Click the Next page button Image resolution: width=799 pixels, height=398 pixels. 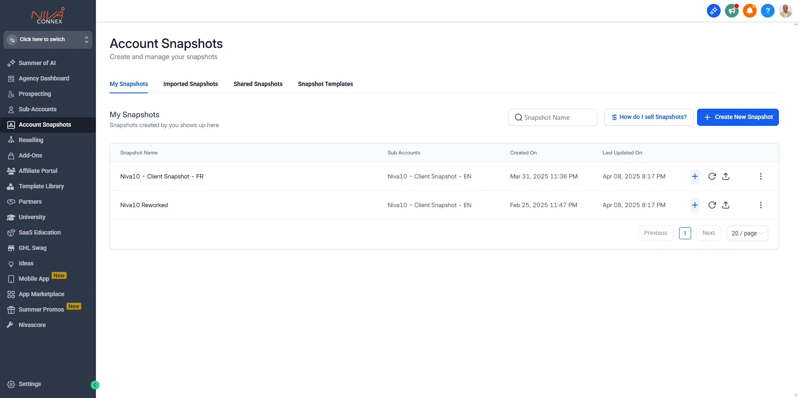pos(709,233)
